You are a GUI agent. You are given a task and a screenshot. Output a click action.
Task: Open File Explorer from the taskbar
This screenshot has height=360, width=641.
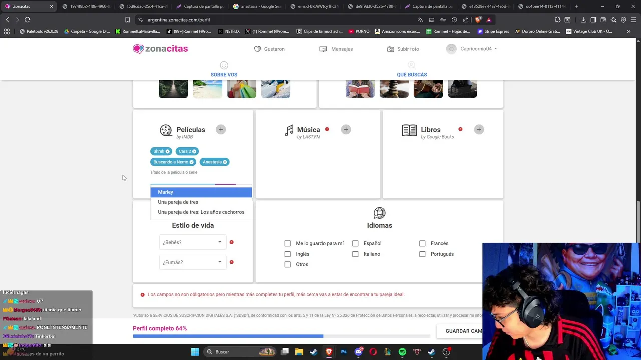(299, 352)
